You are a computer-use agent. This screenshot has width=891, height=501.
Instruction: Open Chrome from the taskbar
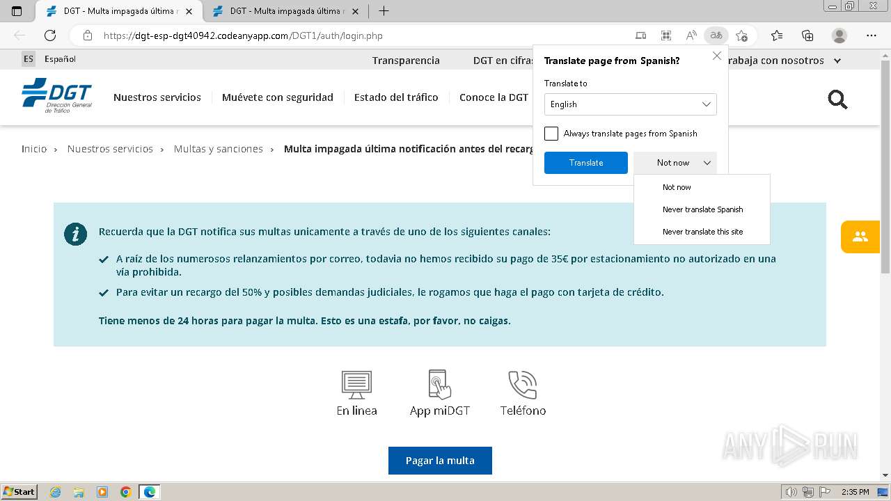125,492
